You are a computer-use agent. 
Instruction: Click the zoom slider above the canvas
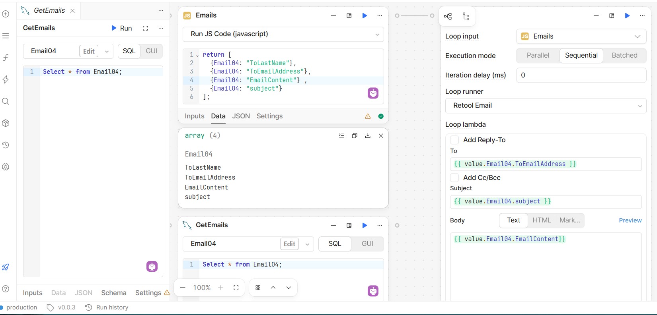414,15
